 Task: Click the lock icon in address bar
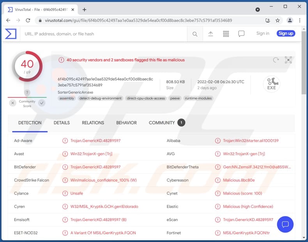(40, 20)
